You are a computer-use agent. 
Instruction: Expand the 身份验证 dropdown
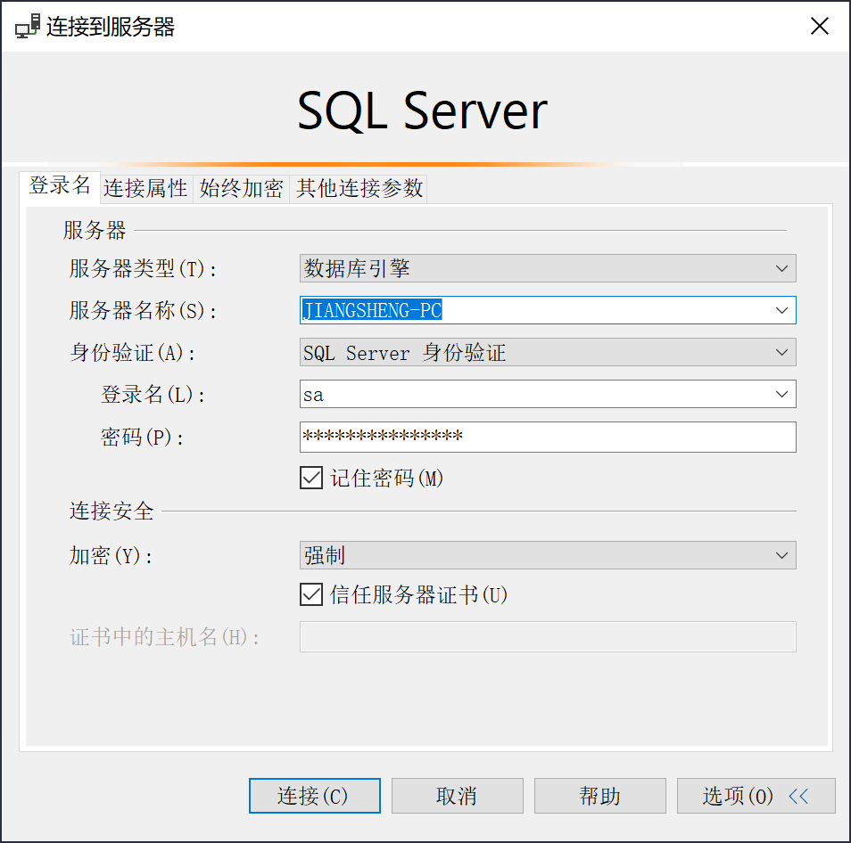pyautogui.click(x=781, y=353)
